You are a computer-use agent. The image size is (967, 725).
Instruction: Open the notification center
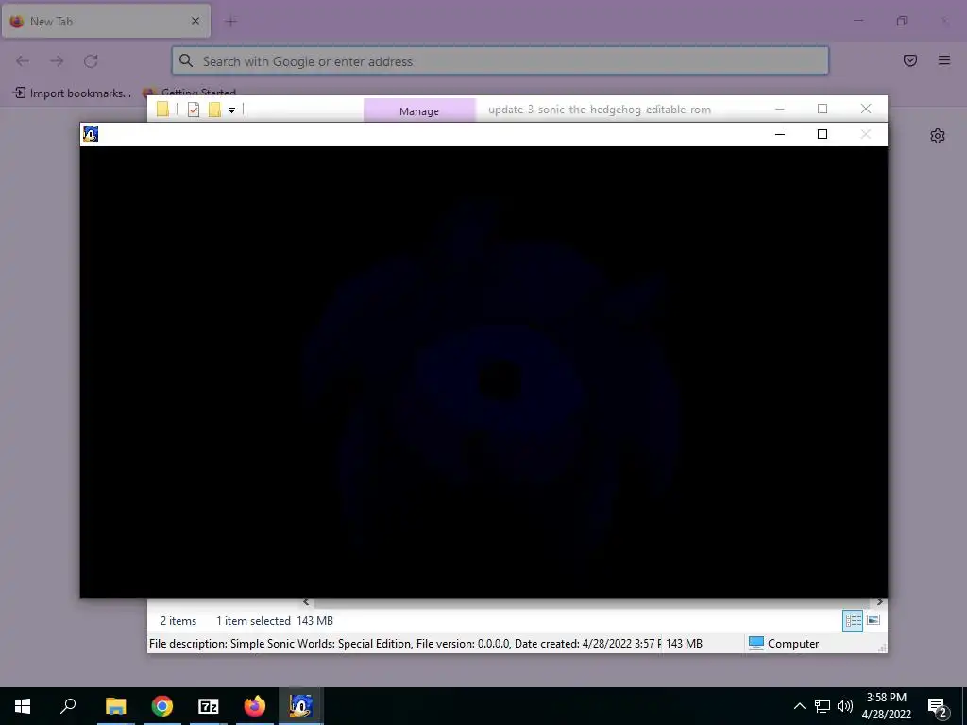(x=938, y=707)
